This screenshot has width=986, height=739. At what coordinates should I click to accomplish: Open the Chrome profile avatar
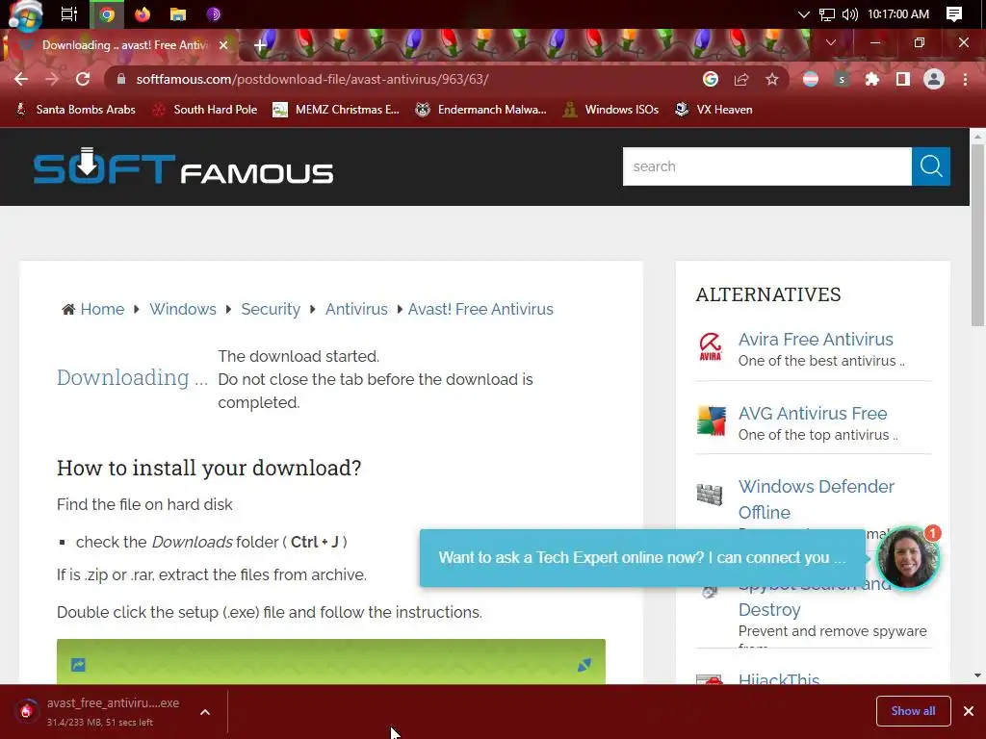point(934,79)
